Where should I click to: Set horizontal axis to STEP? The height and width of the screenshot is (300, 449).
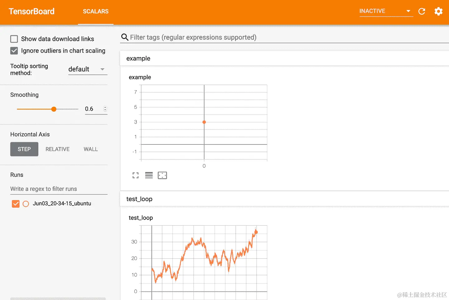[24, 149]
